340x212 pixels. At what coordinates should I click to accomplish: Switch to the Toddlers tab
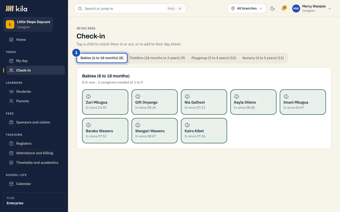[157, 58]
